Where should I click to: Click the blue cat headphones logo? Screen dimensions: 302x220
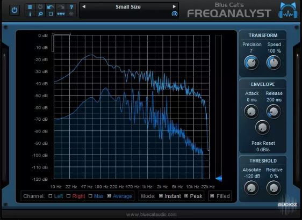tap(288, 11)
